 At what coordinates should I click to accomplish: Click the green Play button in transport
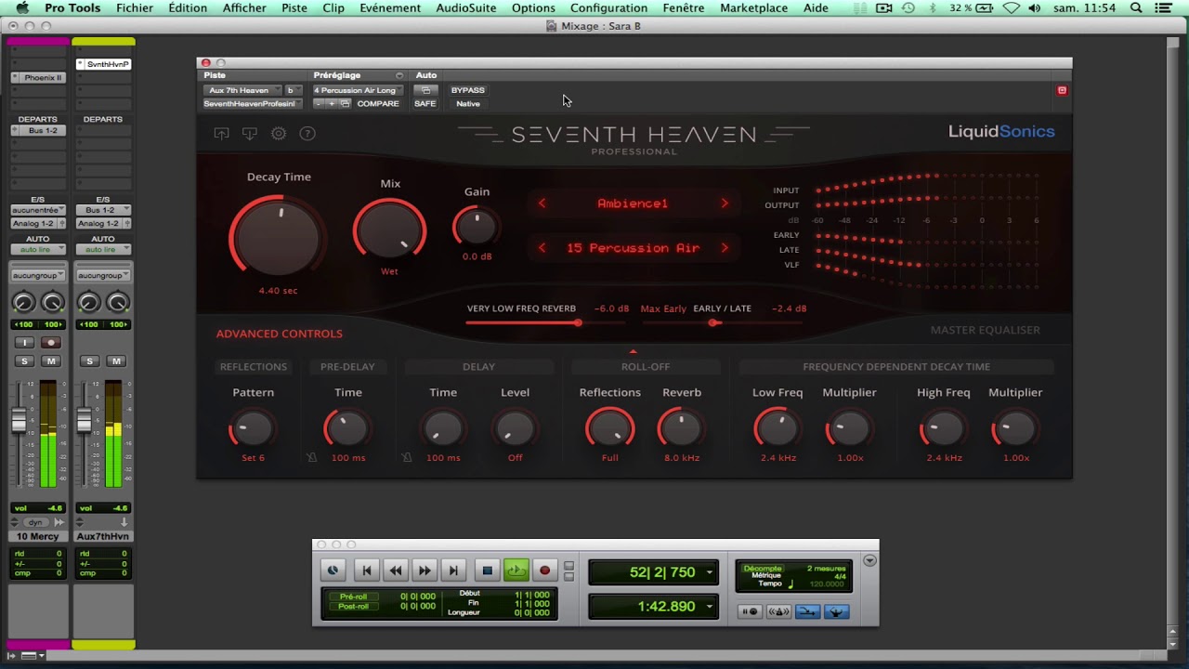[x=516, y=571]
